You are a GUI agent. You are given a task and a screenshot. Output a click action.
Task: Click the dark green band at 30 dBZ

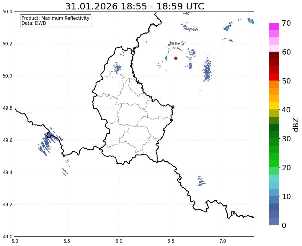point(274,135)
